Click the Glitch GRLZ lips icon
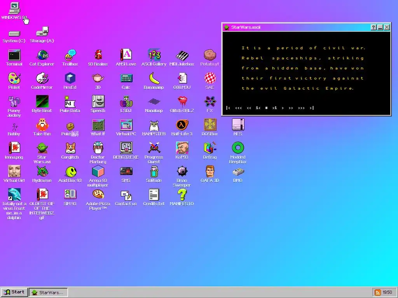 coord(182,104)
